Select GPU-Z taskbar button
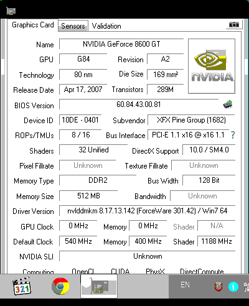249x306 pixels. 99,286
